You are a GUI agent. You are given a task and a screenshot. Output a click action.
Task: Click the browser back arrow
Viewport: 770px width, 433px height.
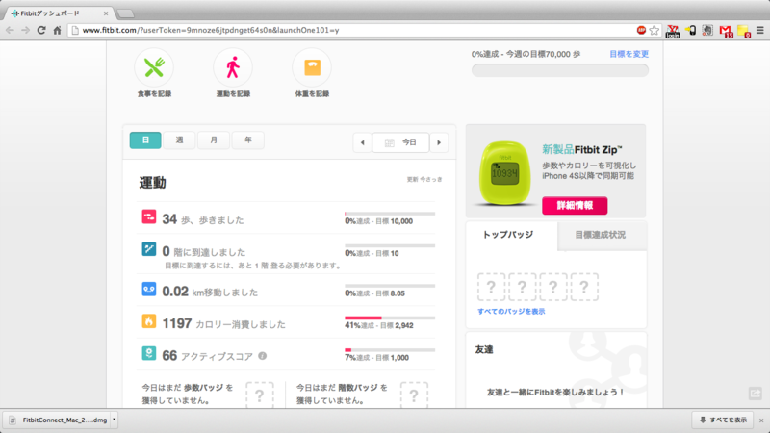(x=10, y=31)
